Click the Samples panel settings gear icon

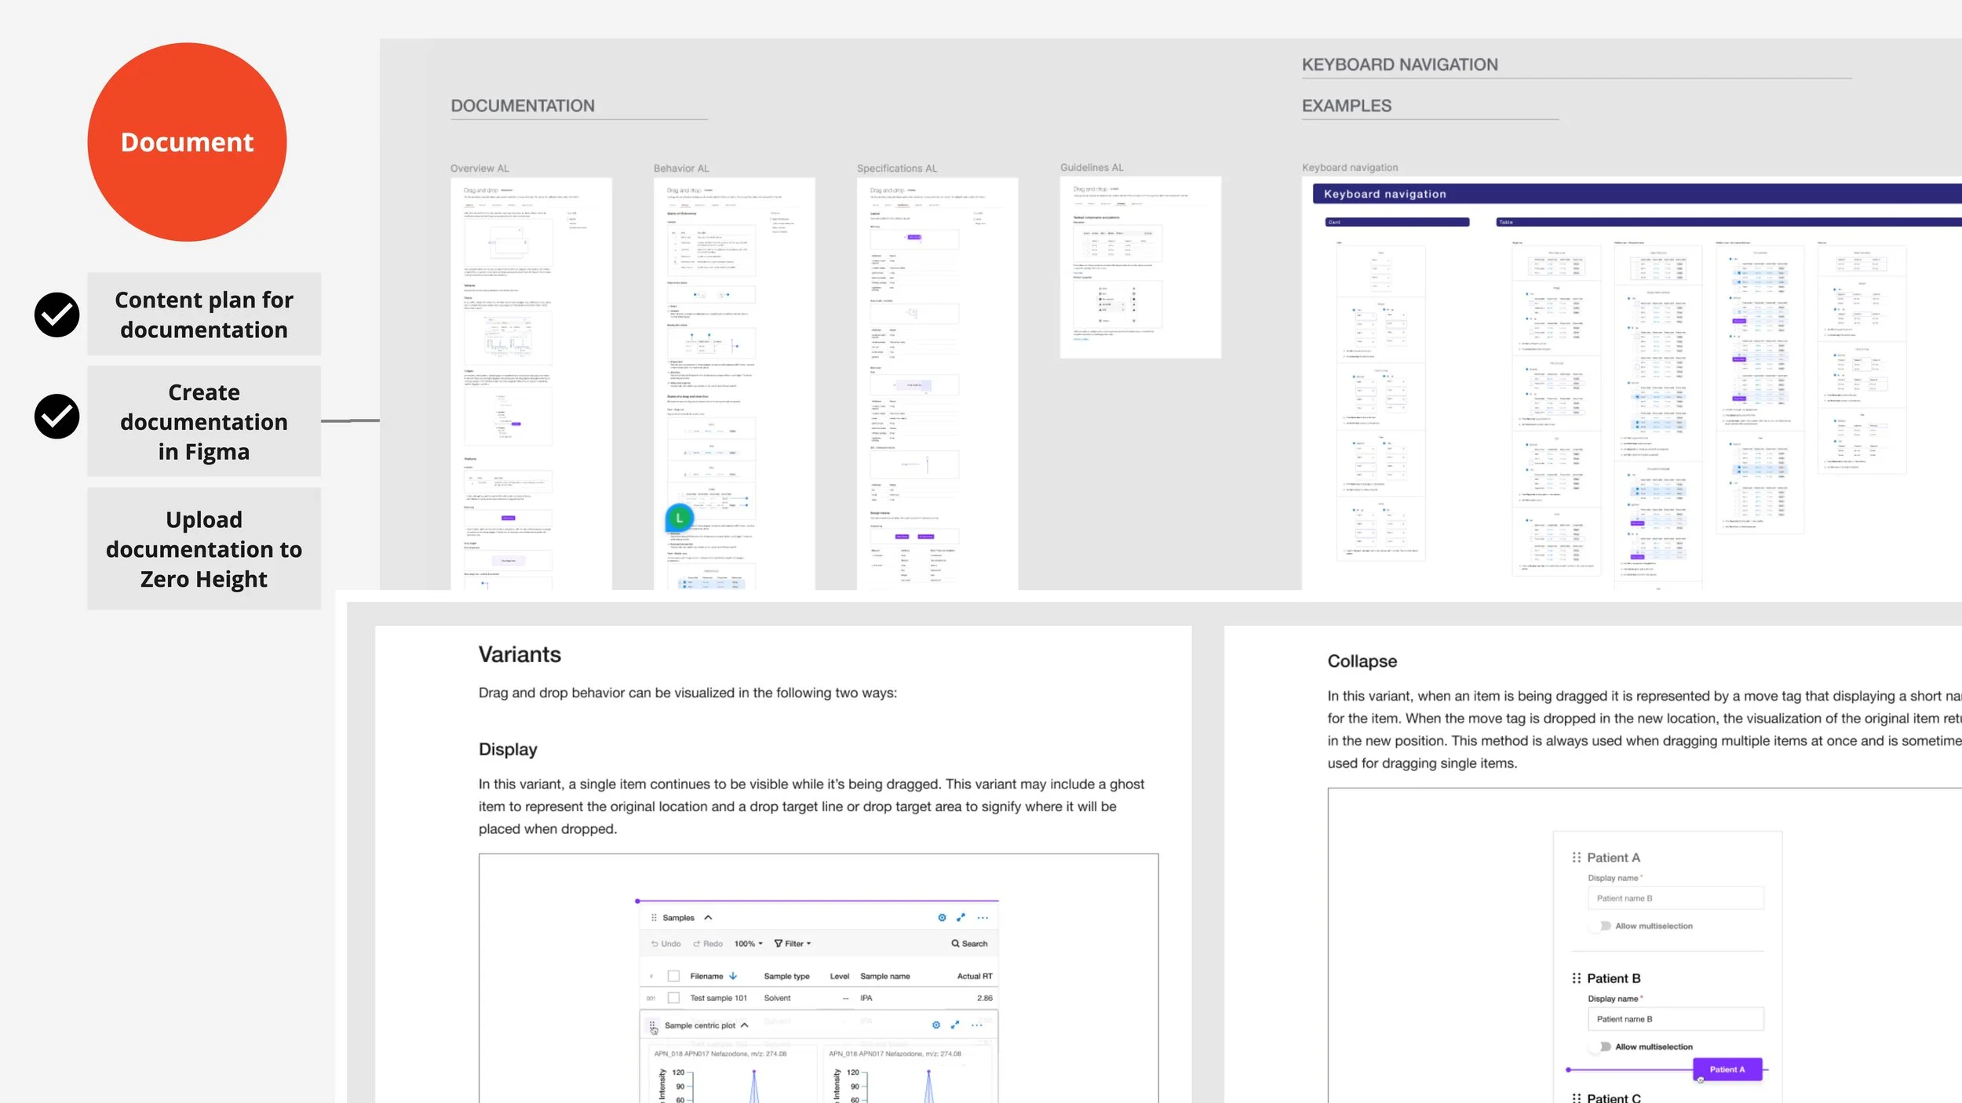coord(942,917)
